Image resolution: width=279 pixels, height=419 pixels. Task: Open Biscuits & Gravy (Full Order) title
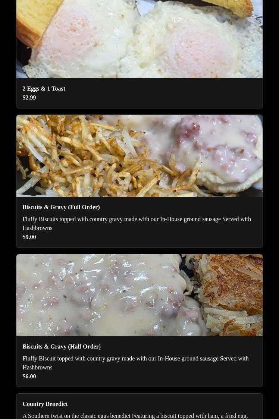point(61,207)
